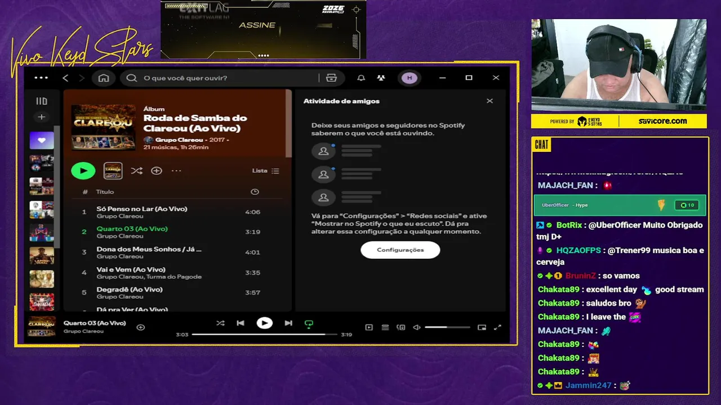Open the DANADA playlist thumbnail in the sidebar
The width and height of the screenshot is (721, 405).
click(x=42, y=301)
